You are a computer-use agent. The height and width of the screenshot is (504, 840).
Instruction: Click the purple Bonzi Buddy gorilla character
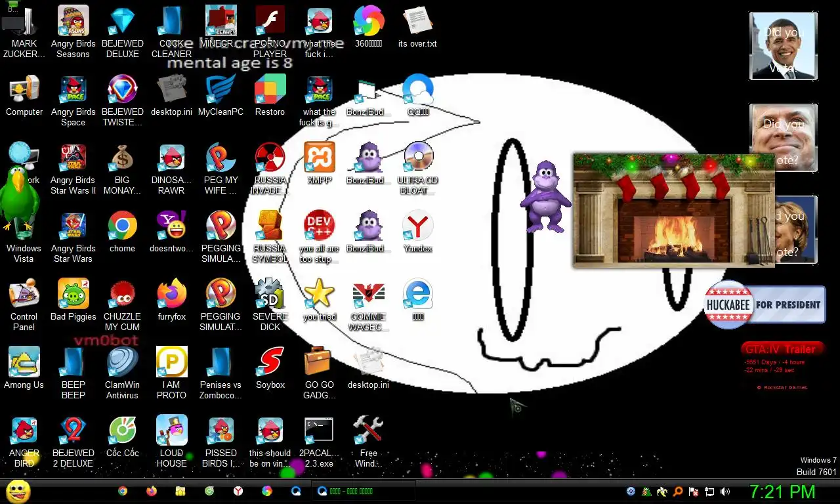click(545, 196)
